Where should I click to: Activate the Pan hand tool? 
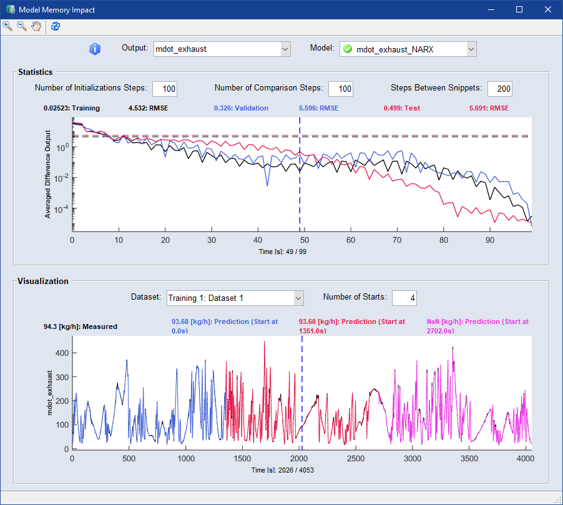(x=37, y=26)
